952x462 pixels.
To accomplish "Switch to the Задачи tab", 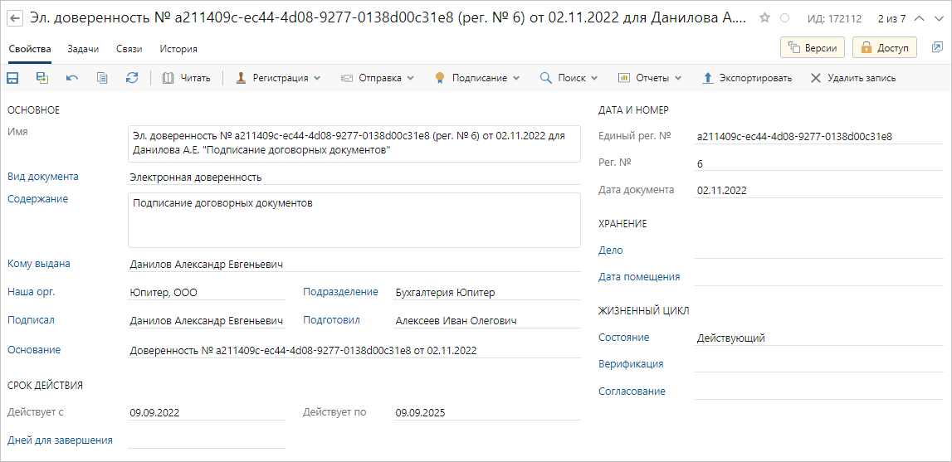I will tap(83, 49).
